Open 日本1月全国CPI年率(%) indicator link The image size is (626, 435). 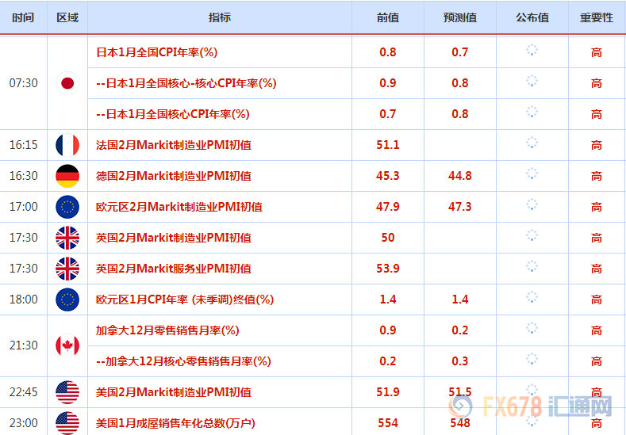[156, 52]
